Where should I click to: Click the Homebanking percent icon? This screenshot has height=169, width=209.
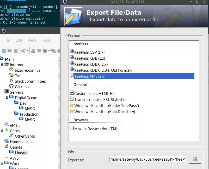coord(7,141)
